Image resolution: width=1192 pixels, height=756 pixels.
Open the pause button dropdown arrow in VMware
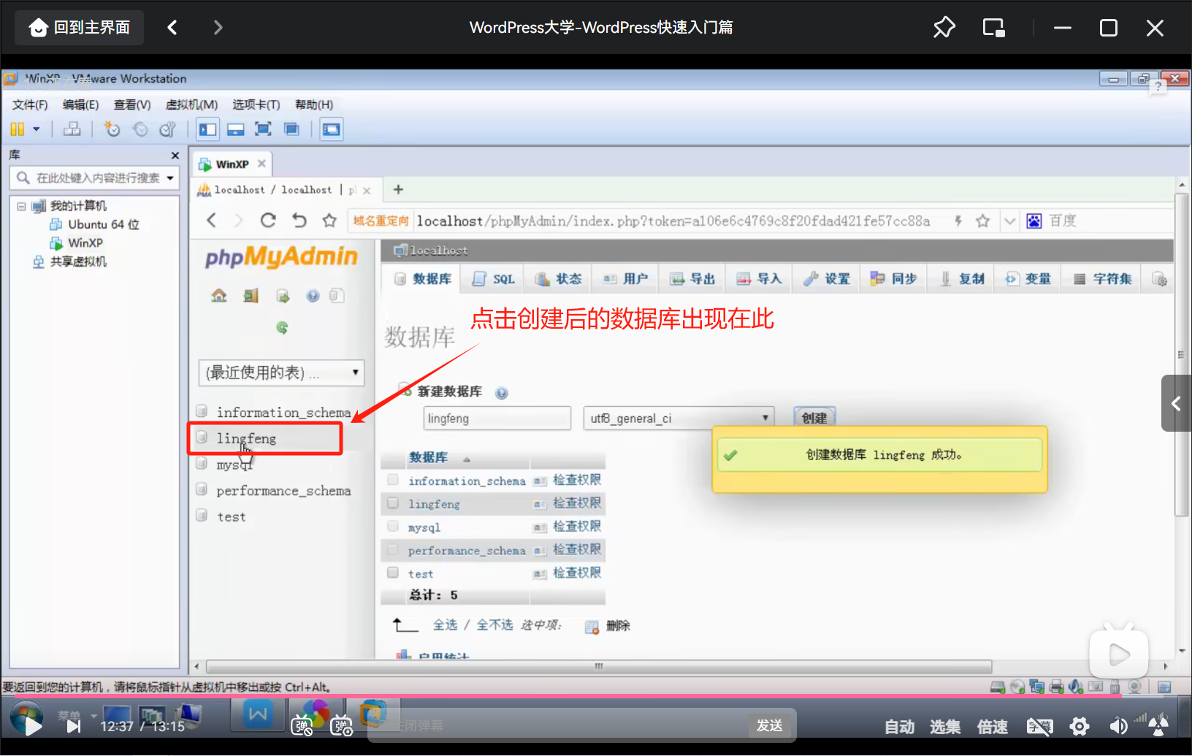[x=36, y=129]
